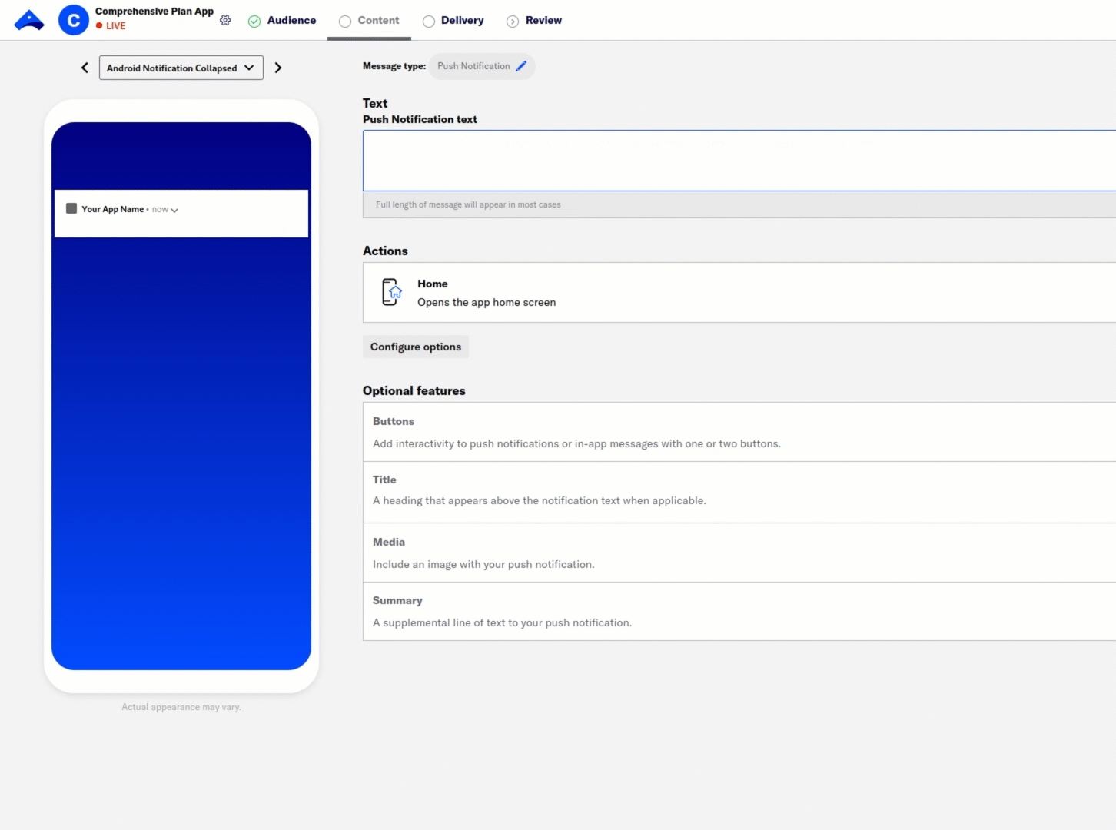Expand notification preview chevron next to now
1116x830 pixels.
click(174, 210)
